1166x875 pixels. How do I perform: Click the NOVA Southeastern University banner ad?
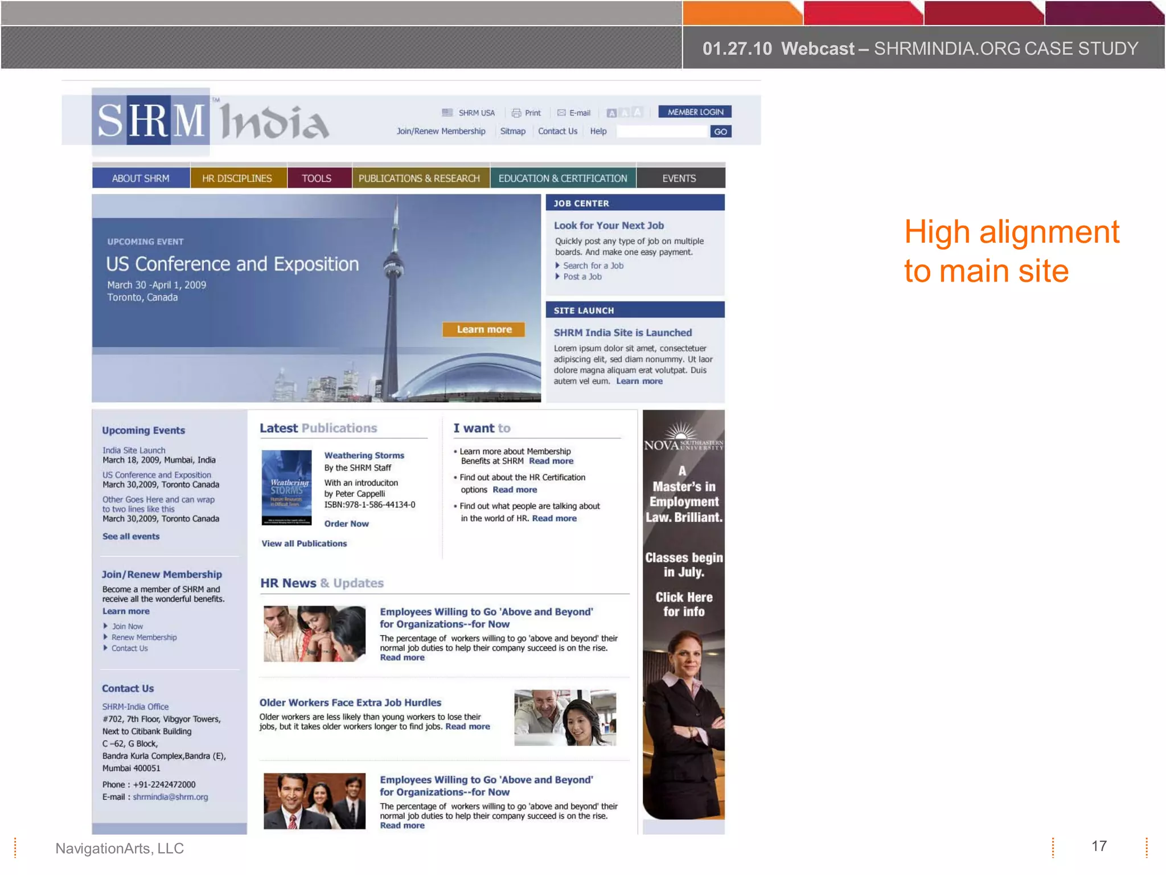pos(684,614)
